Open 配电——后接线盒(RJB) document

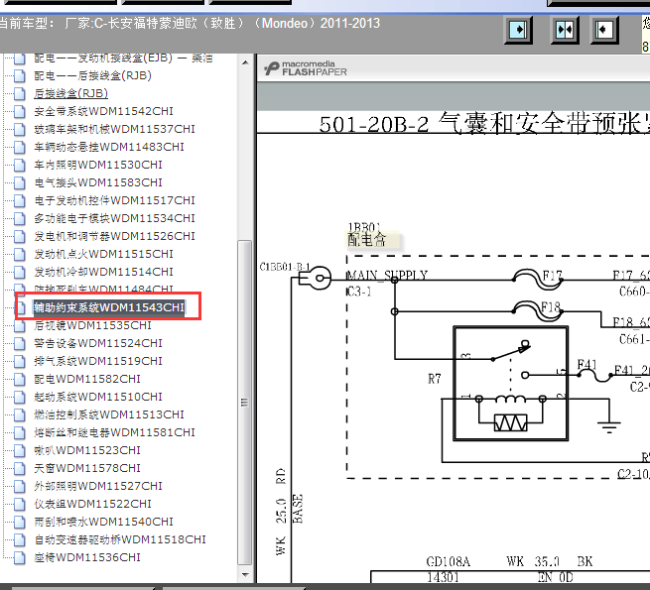[93, 75]
